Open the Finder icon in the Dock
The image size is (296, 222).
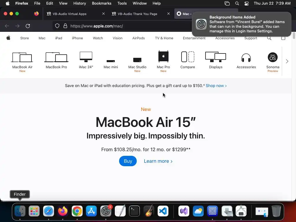click(20, 211)
